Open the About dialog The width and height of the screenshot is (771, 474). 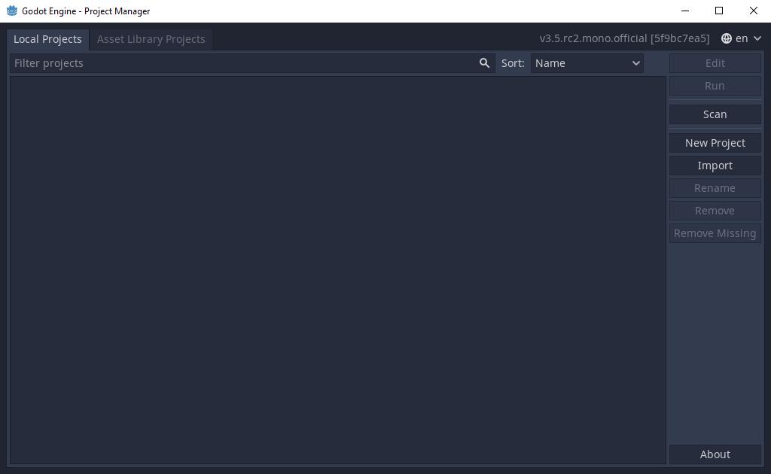pos(715,454)
